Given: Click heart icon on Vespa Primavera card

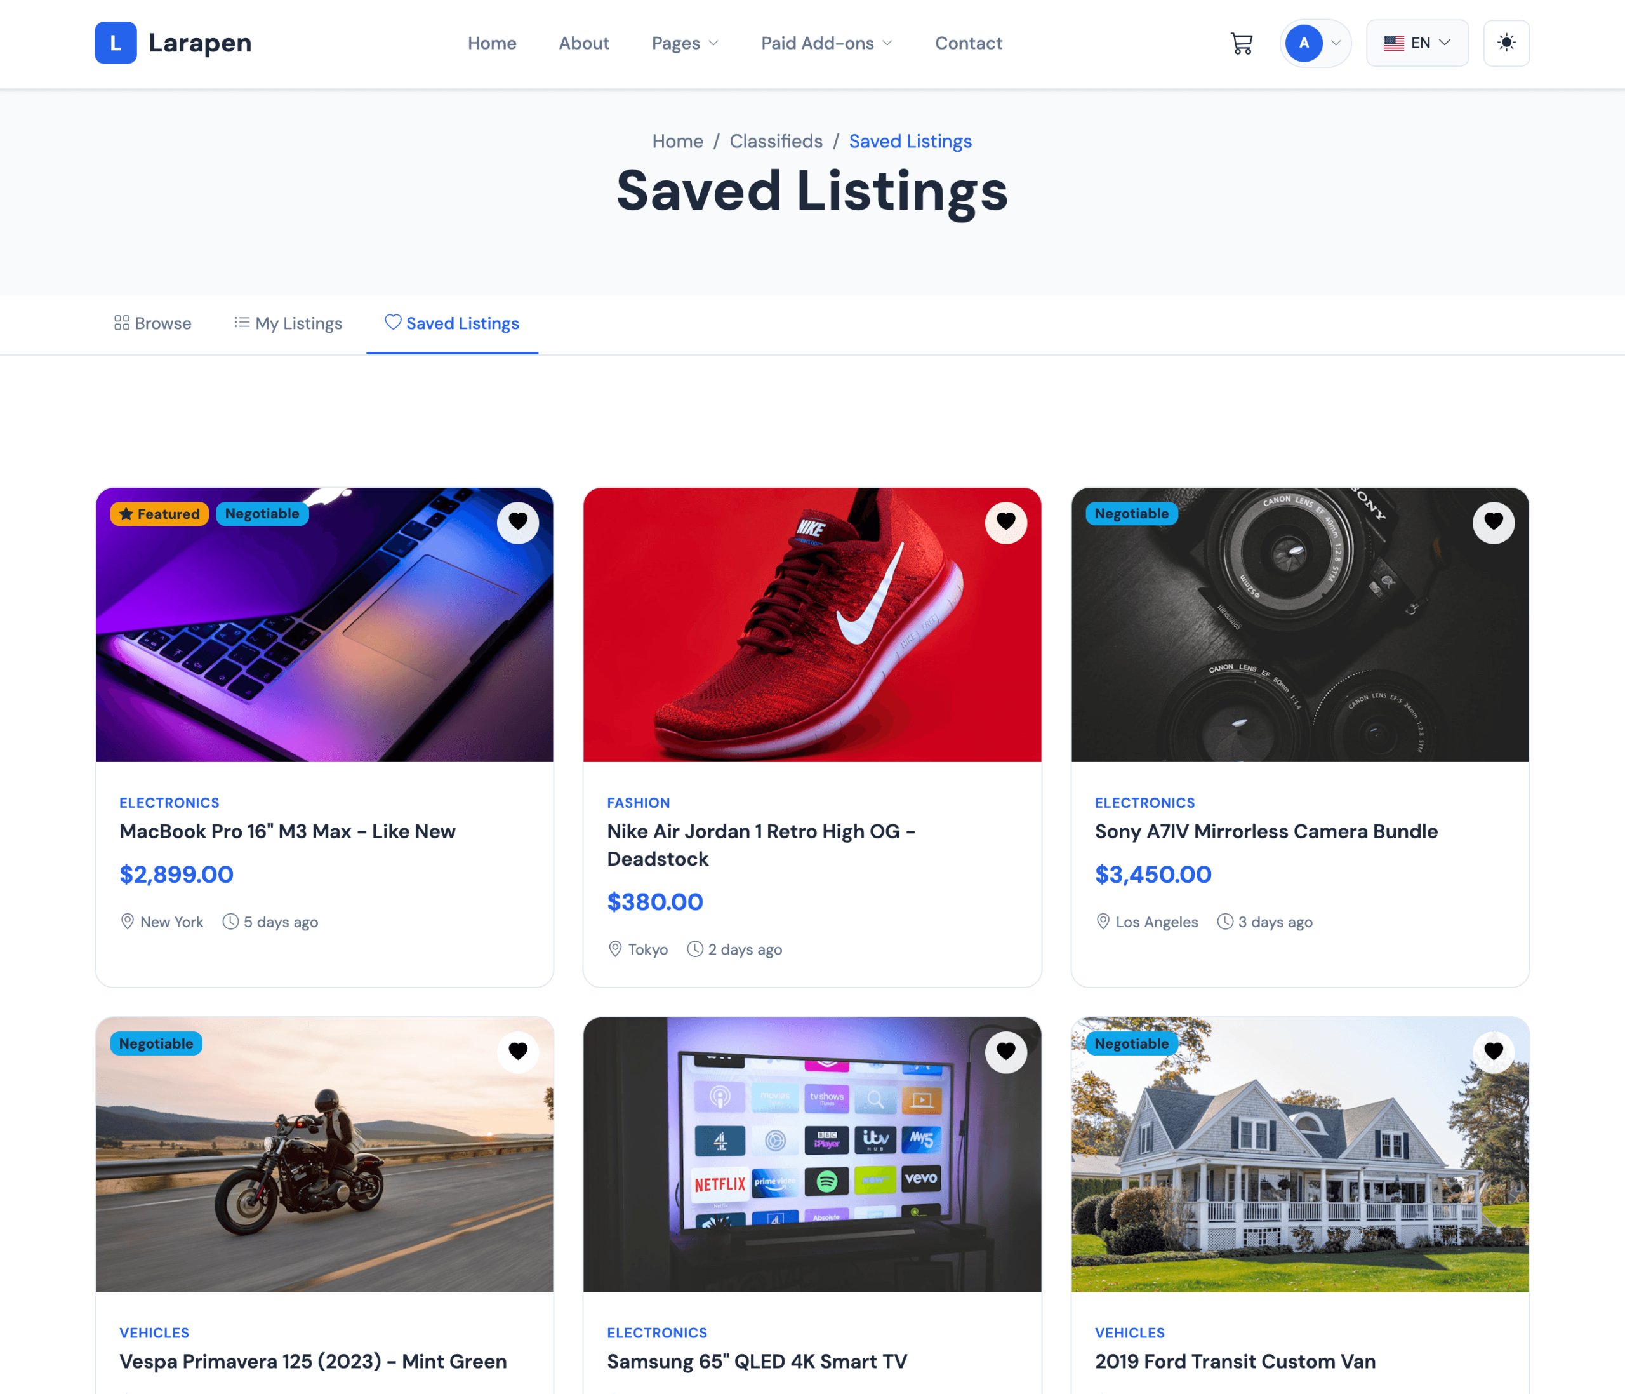Looking at the screenshot, I should click(x=517, y=1051).
